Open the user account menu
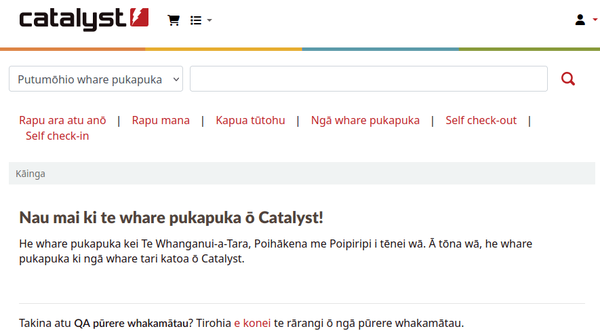600x331 pixels. tap(580, 20)
